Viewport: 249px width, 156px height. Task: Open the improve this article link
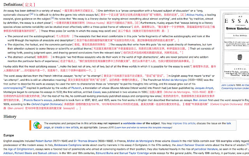pyautogui.click(x=184, y=112)
